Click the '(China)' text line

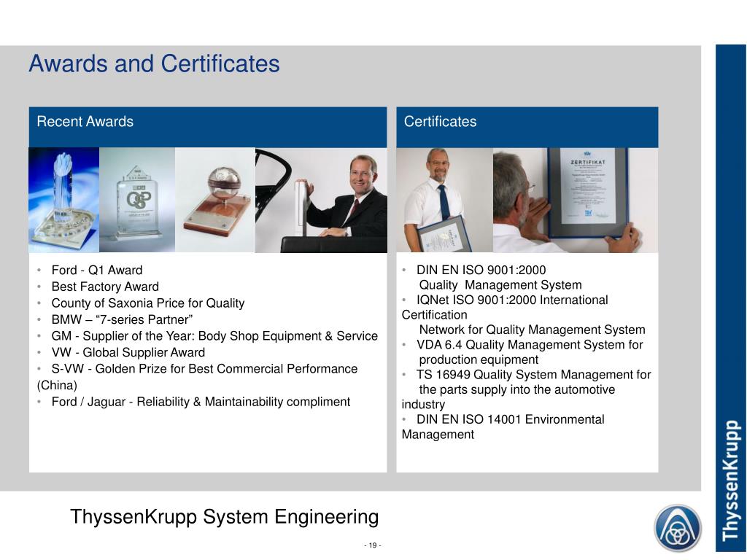(x=57, y=385)
